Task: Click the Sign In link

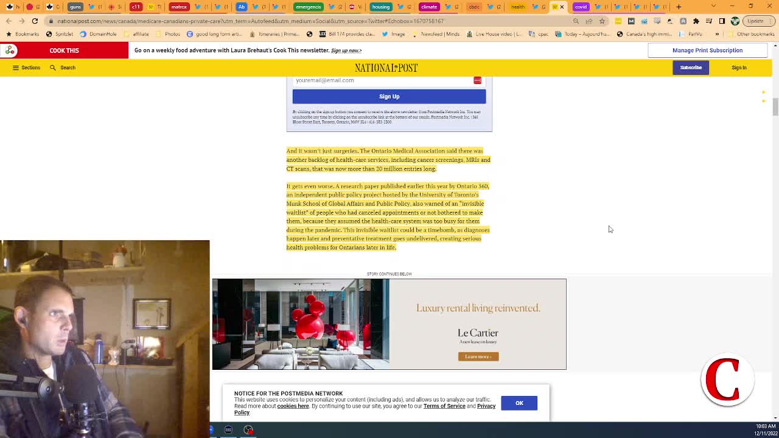Action: [x=739, y=68]
